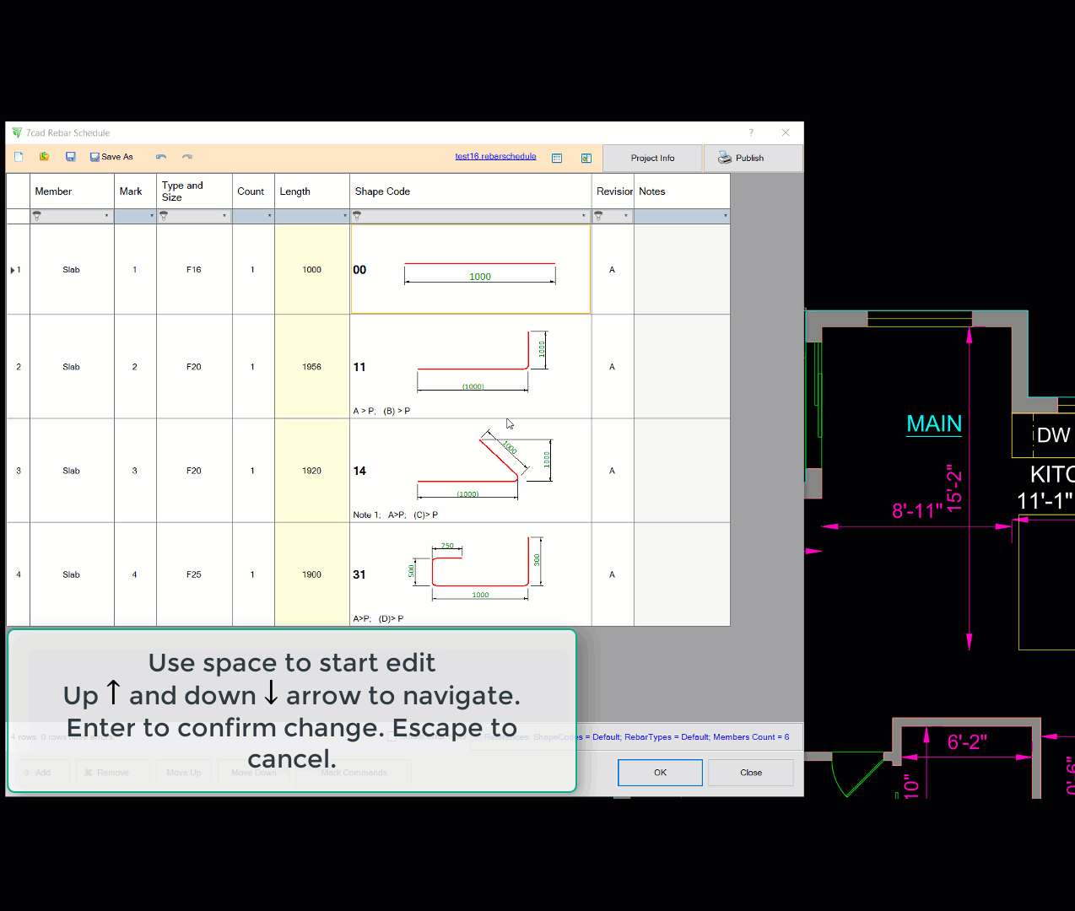Click the Shape Code column header

point(471,191)
